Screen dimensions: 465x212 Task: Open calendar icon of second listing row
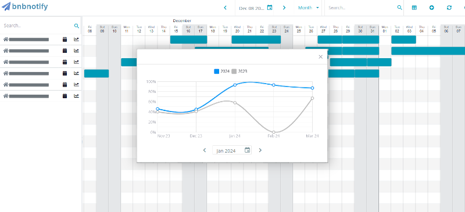65,51
